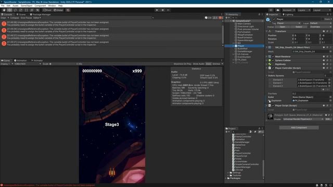Switch to the Animation tab

20,60
